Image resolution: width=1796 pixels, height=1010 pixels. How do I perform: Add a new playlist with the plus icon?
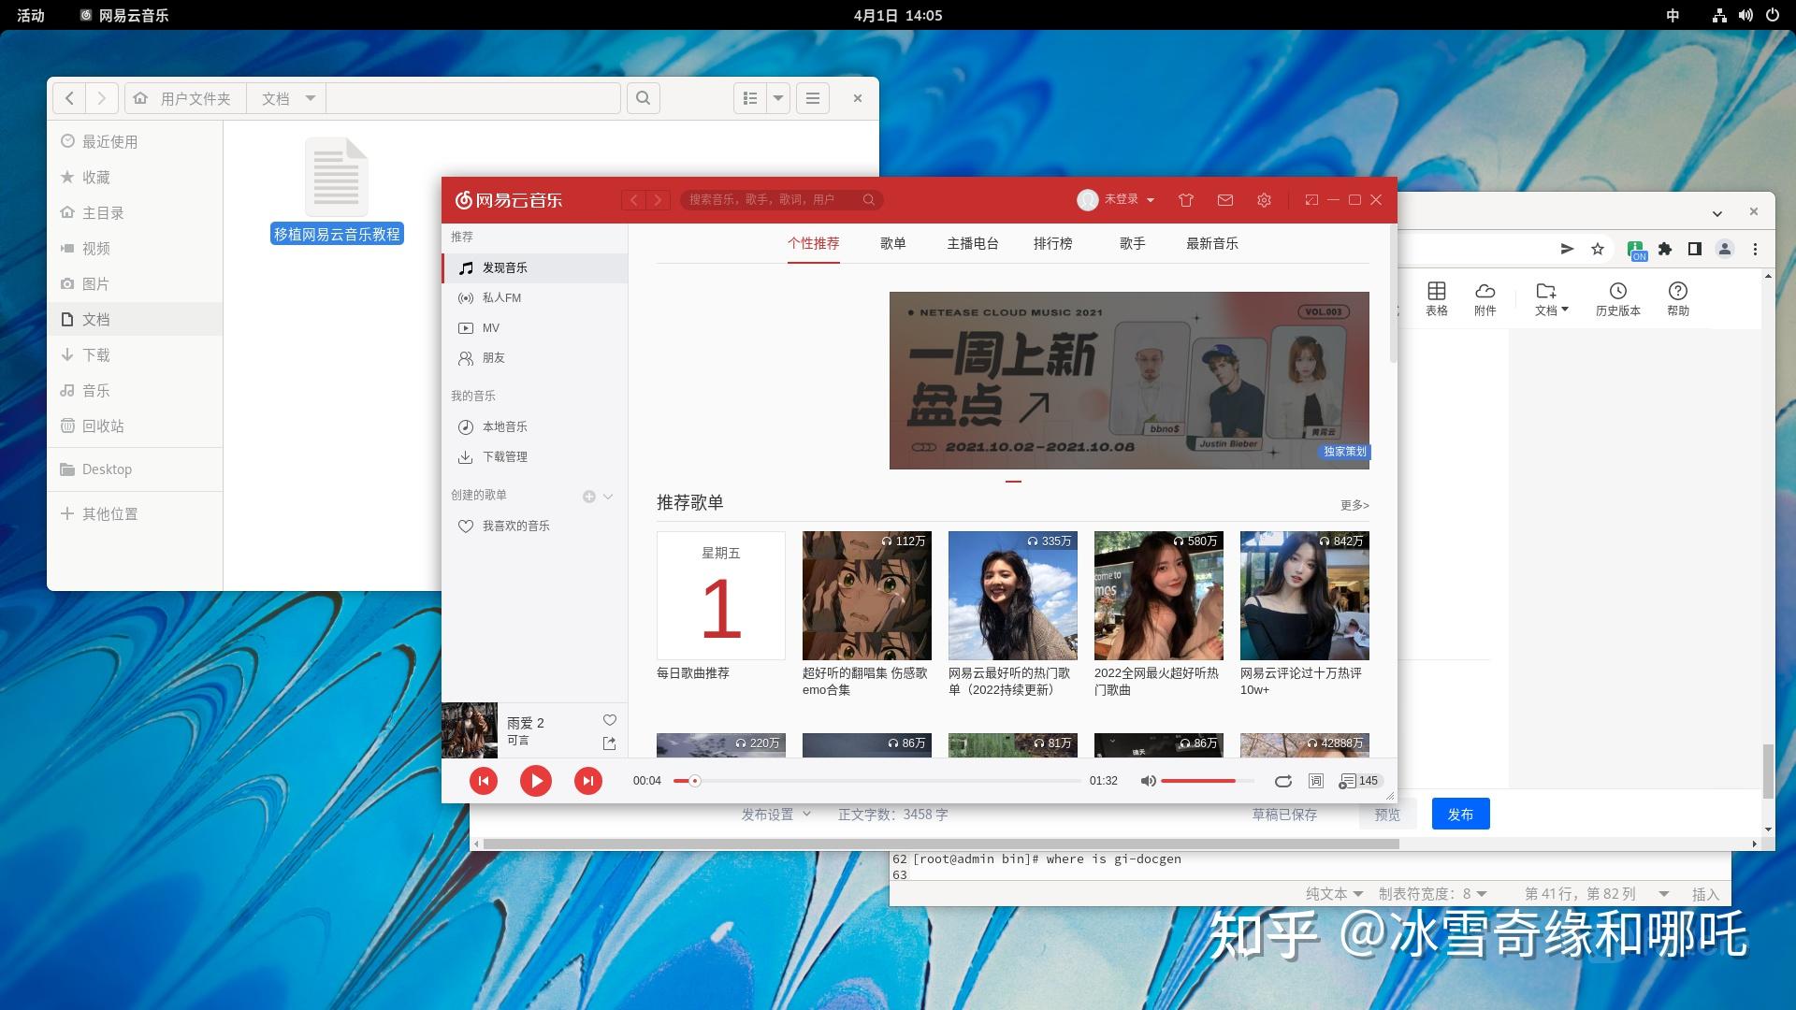click(x=589, y=497)
